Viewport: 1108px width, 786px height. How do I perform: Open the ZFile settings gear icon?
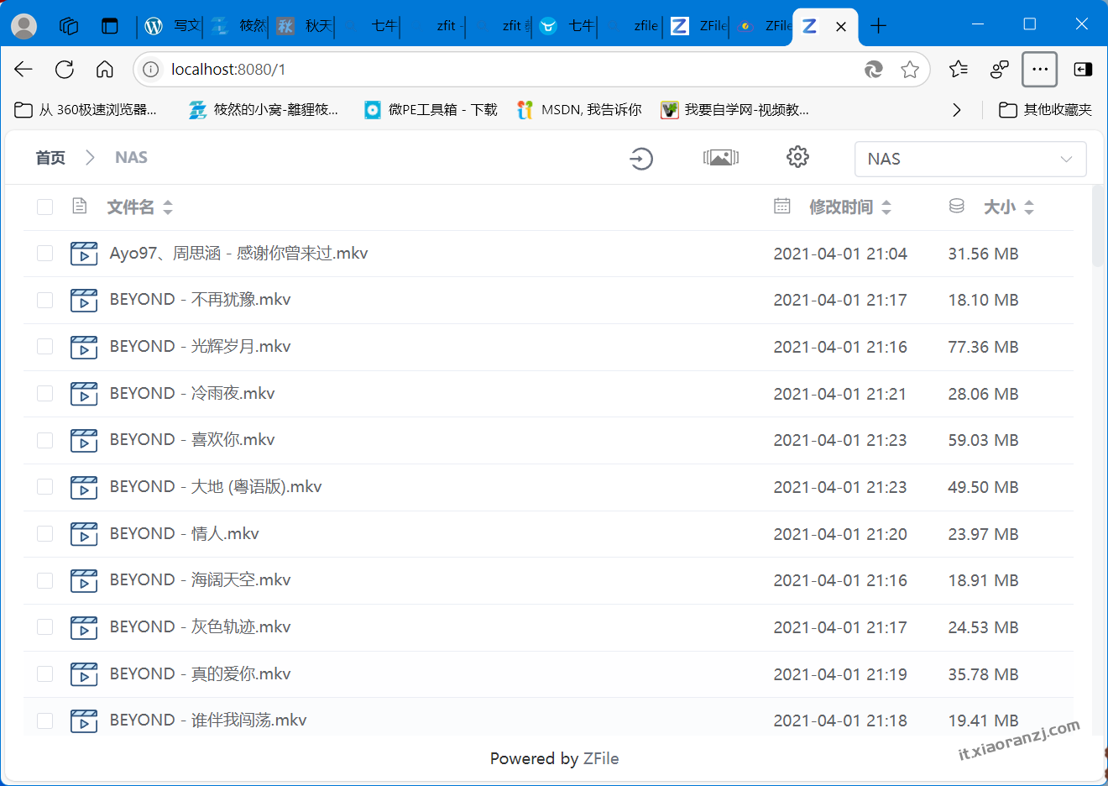point(797,156)
